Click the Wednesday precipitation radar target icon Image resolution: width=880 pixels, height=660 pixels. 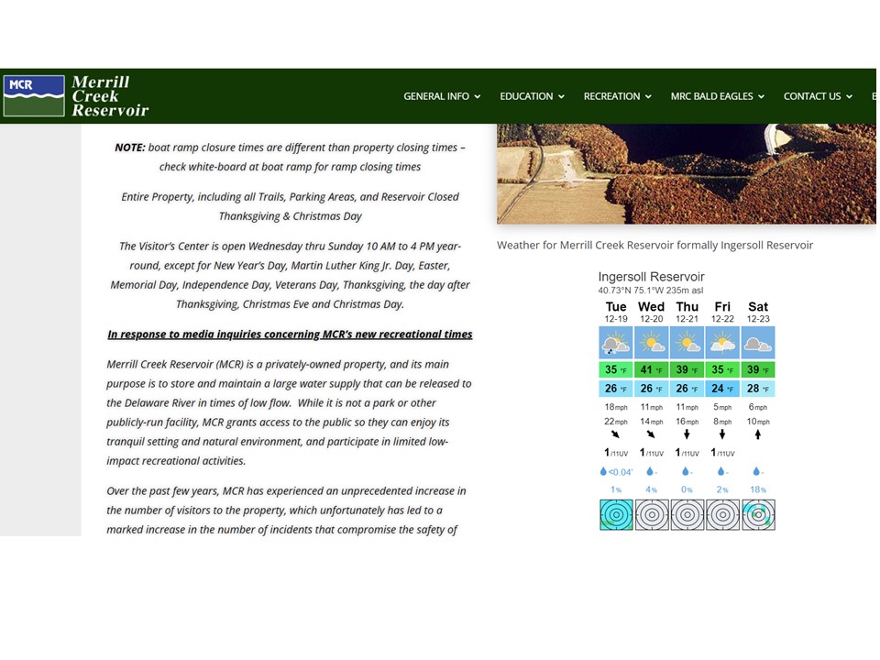pyautogui.click(x=652, y=514)
